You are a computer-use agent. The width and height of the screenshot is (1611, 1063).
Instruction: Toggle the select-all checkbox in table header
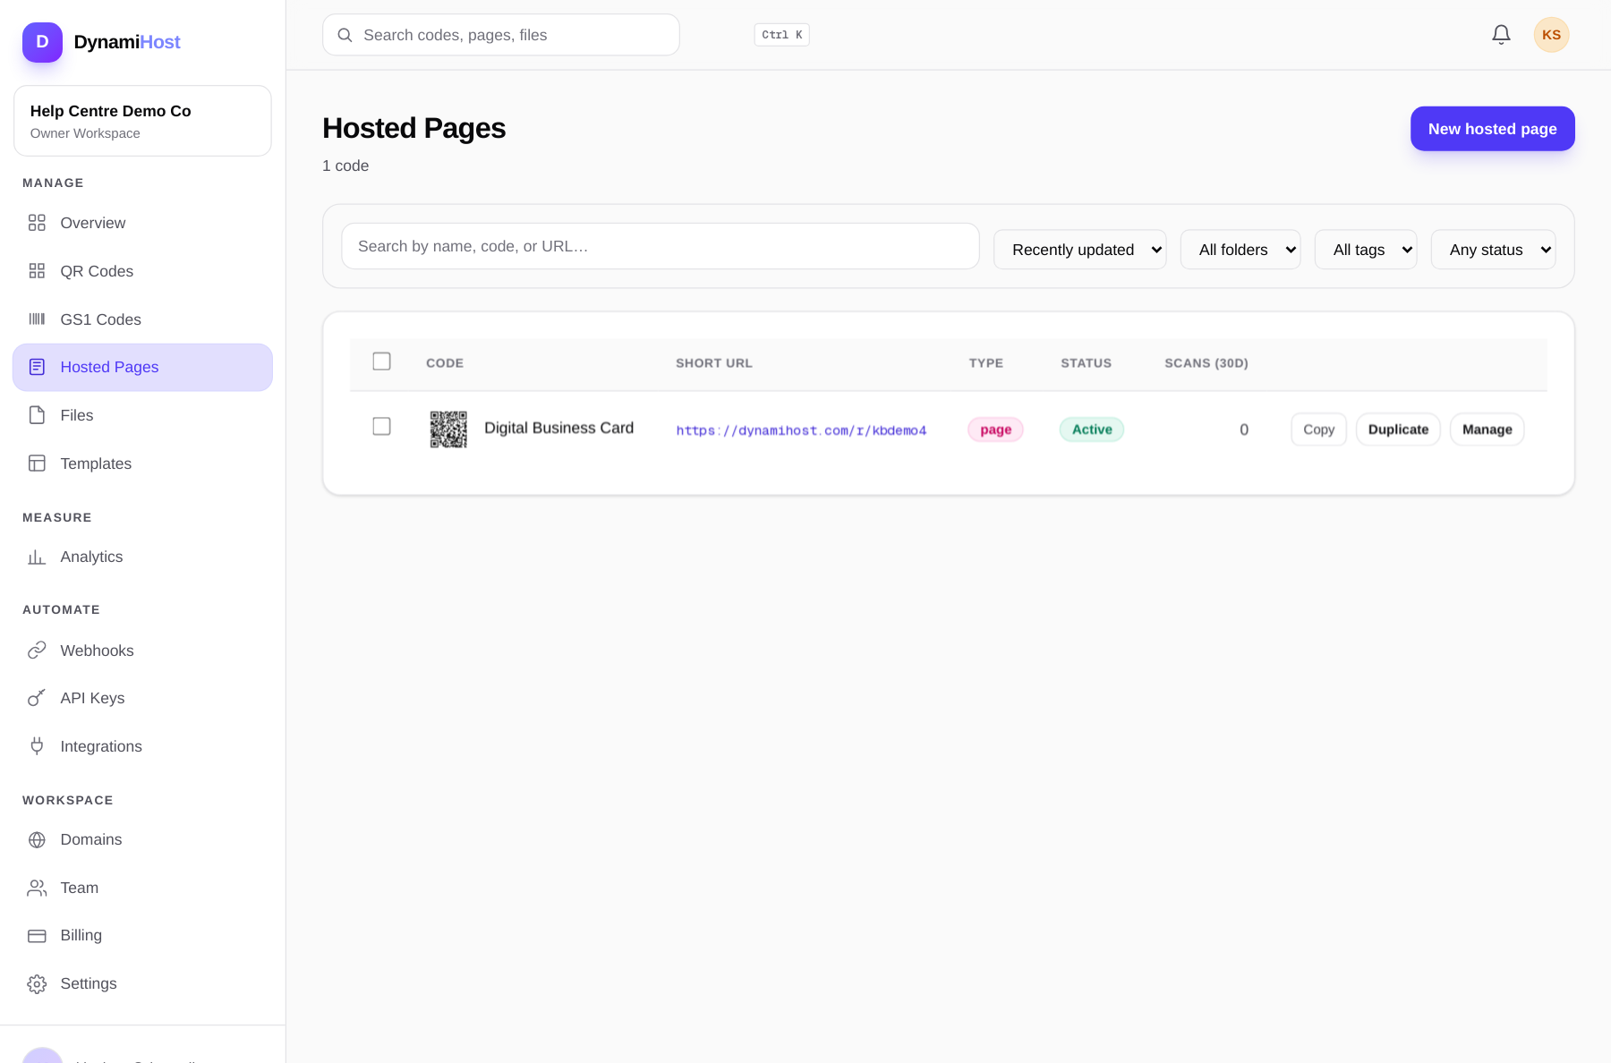tap(381, 361)
